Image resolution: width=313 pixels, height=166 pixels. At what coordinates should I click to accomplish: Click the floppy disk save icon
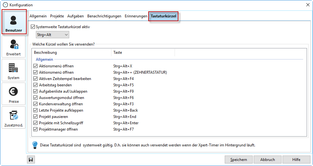[31, 160]
